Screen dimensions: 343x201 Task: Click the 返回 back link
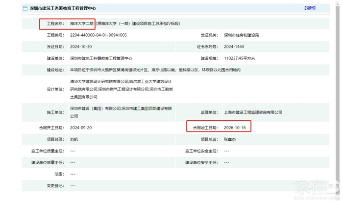tap(310, 8)
